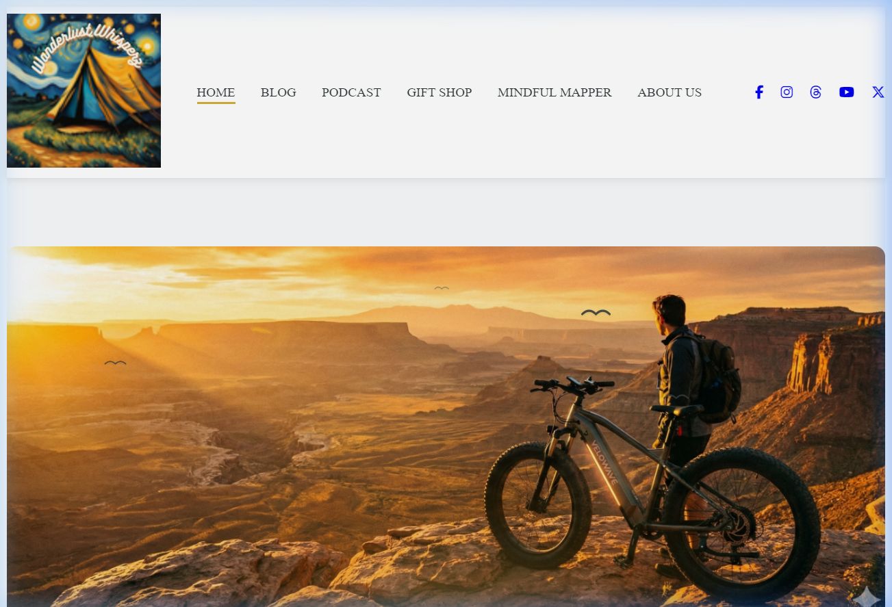Click the bicycle handlebars
Screen dimensions: 892x607
tap(574, 385)
